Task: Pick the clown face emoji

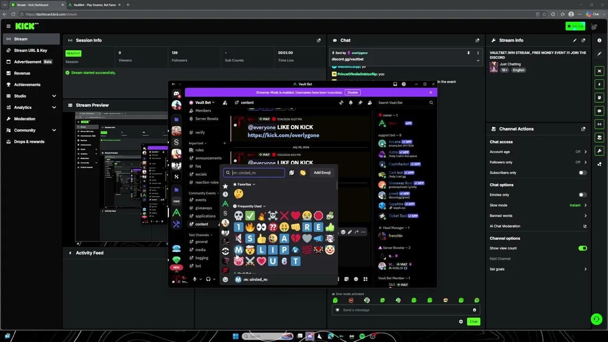Action: point(330,250)
